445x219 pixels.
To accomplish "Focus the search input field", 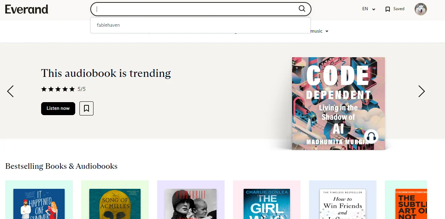I will (197, 9).
